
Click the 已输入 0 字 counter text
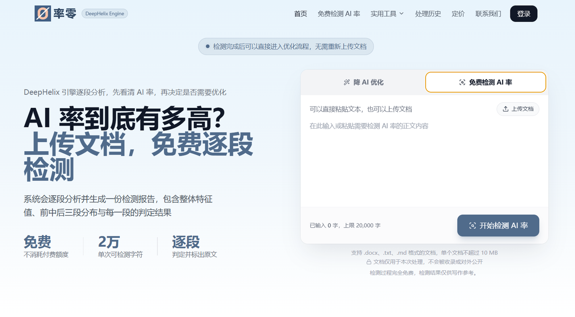click(324, 226)
